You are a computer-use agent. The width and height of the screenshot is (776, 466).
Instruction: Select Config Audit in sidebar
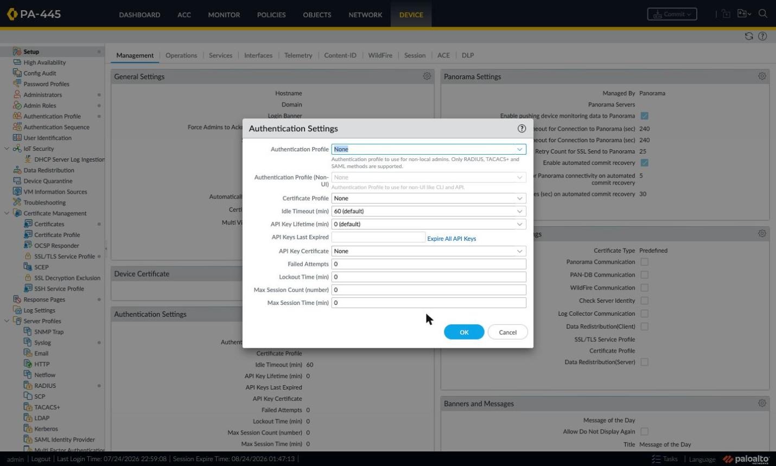coord(40,73)
